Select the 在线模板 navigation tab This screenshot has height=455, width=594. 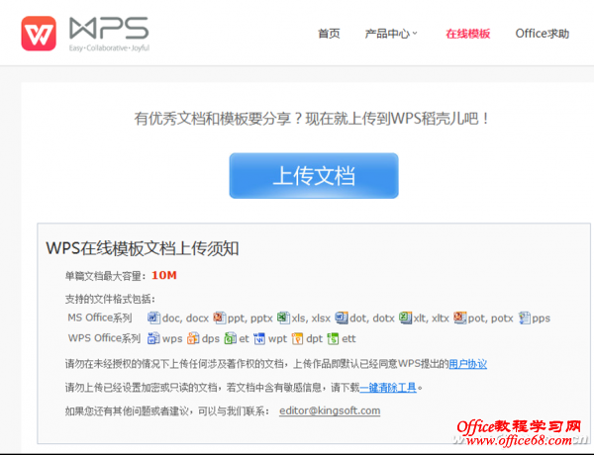[468, 34]
